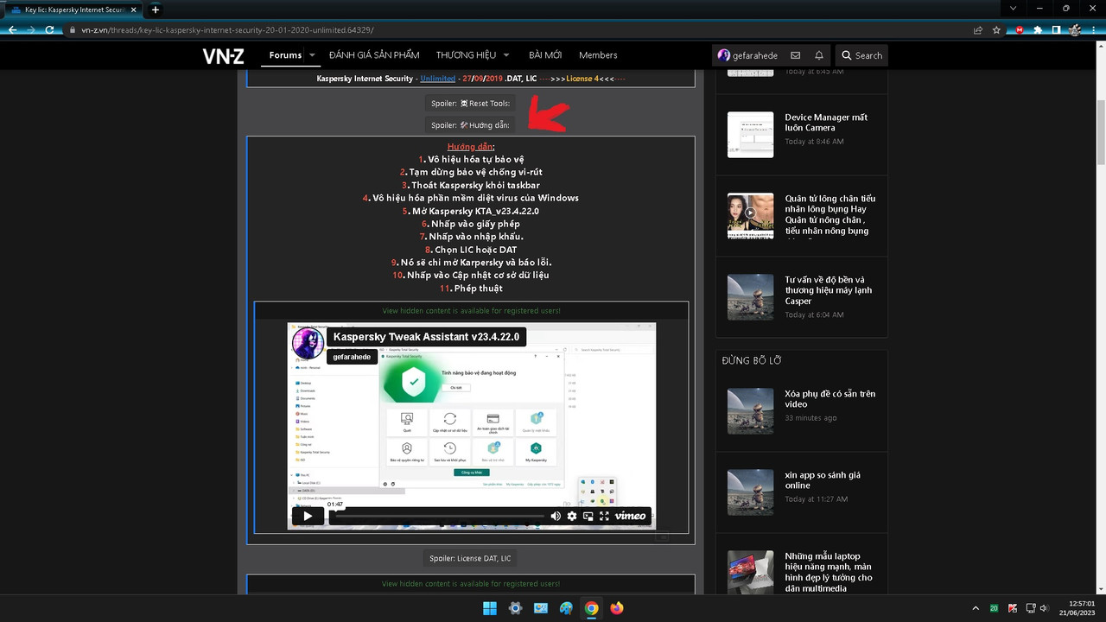The width and height of the screenshot is (1106, 622).
Task: Enable picture-in-picture in the video player
Action: point(588,516)
